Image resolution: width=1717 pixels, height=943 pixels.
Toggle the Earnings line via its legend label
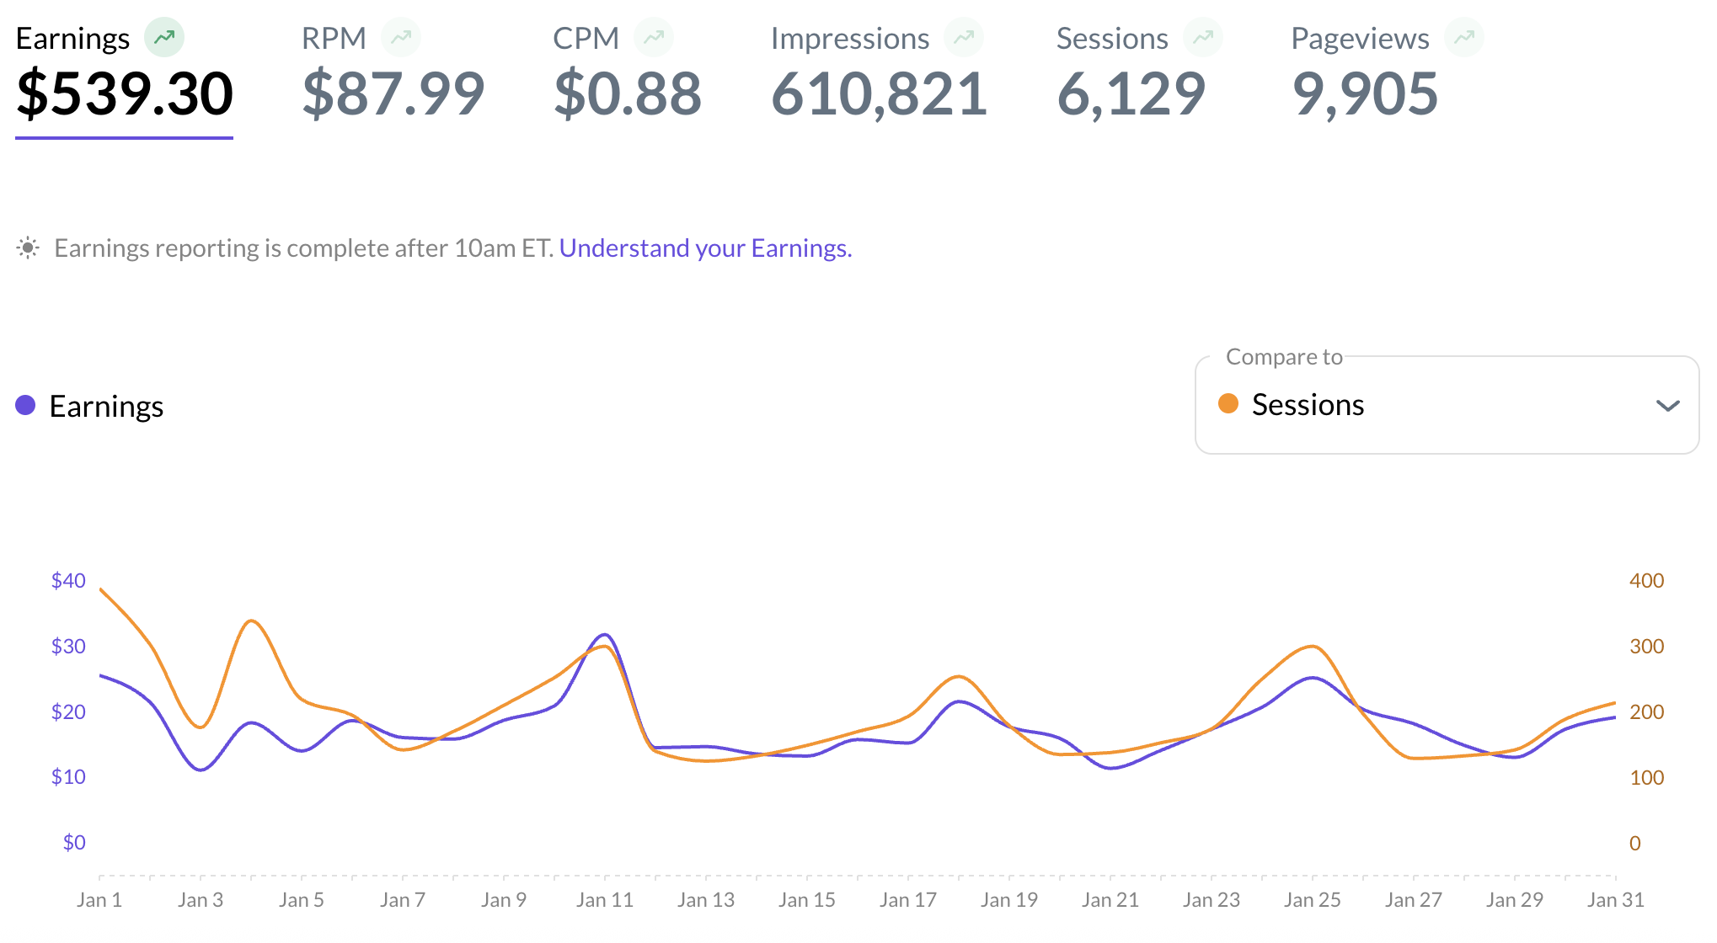tap(106, 406)
